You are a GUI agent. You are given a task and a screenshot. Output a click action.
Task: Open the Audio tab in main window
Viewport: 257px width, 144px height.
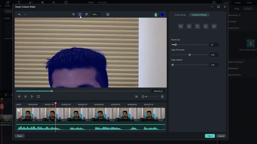coord(7,4)
